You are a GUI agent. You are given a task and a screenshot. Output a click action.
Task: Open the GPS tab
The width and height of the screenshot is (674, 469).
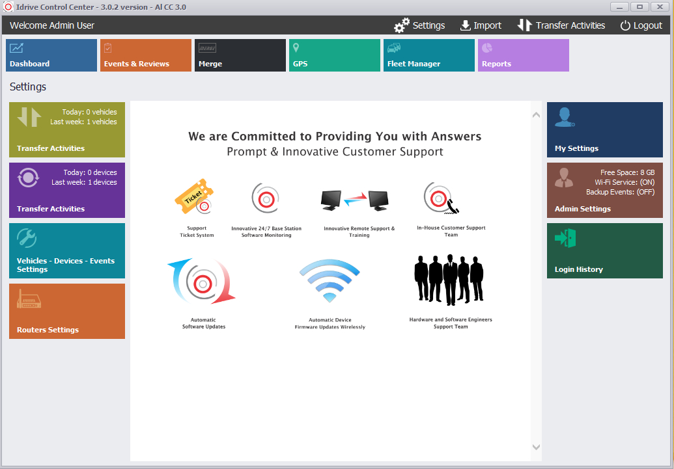(x=335, y=55)
